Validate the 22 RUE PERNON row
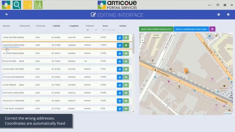The height and width of the screenshot is (132, 235). 126,85
